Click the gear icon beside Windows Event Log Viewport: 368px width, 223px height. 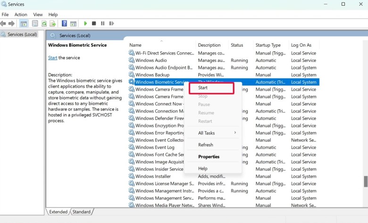point(132,147)
